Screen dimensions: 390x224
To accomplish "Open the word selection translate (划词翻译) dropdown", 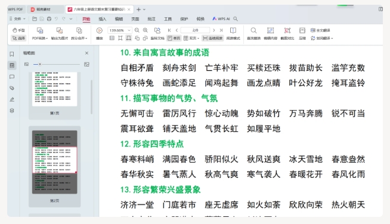I will (321, 38).
